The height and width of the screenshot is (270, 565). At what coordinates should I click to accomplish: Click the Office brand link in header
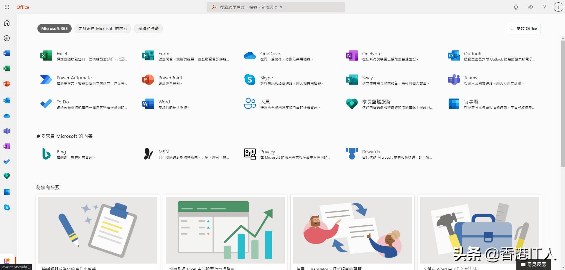[x=23, y=7]
